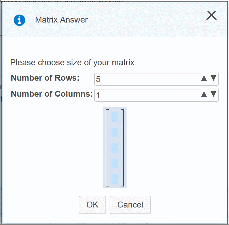Click the Matrix Answer title text
The width and height of the screenshot is (229, 225).
(x=61, y=20)
